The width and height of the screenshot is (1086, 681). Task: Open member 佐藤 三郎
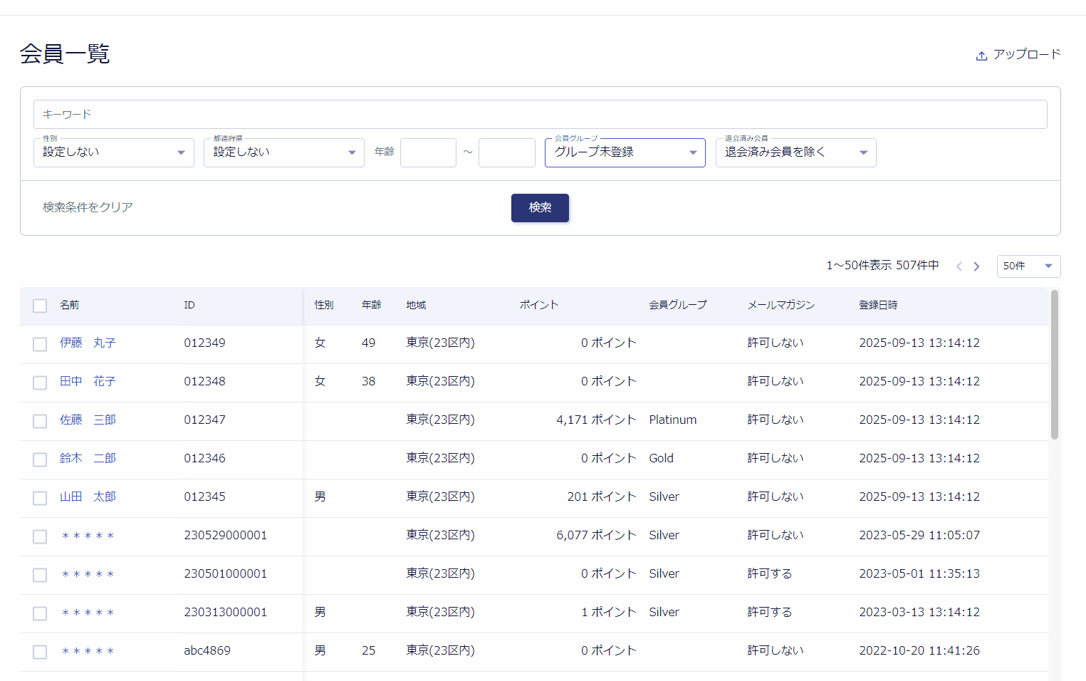tap(88, 420)
